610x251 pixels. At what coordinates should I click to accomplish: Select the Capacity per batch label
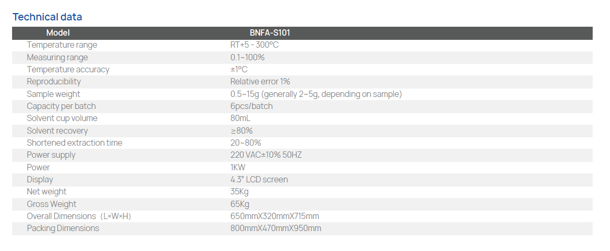click(61, 106)
